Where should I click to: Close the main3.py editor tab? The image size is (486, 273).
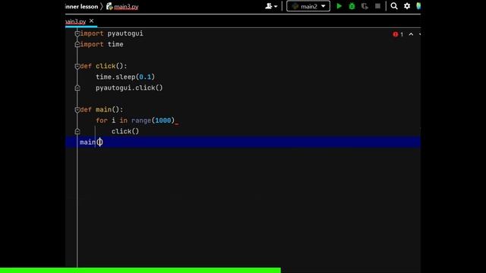tap(91, 20)
